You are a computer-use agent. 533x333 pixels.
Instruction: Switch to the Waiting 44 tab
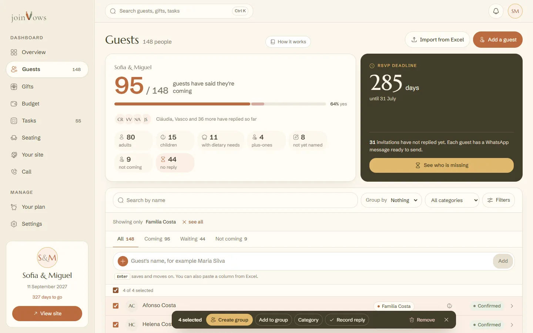tap(193, 239)
